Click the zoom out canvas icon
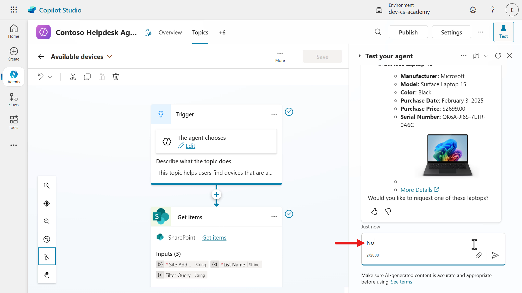Image resolution: width=522 pixels, height=293 pixels. [x=47, y=221]
